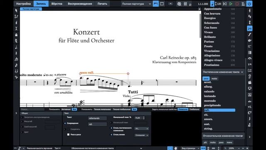This screenshot has height=150, width=266.
Task: Click the Финальный темп % stepper arrows
Action: pyautogui.click(x=144, y=118)
